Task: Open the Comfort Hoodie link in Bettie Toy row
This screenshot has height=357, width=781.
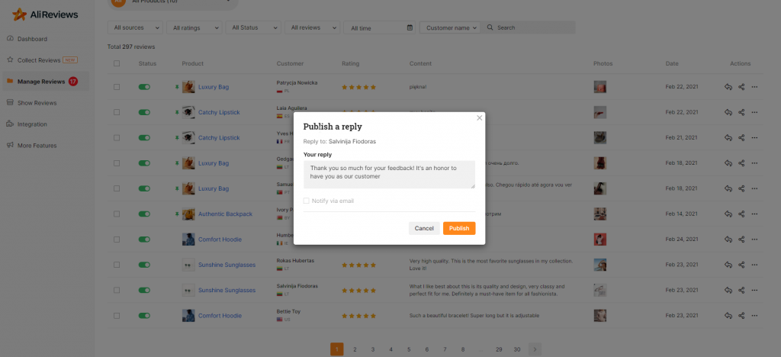Action: 220,316
